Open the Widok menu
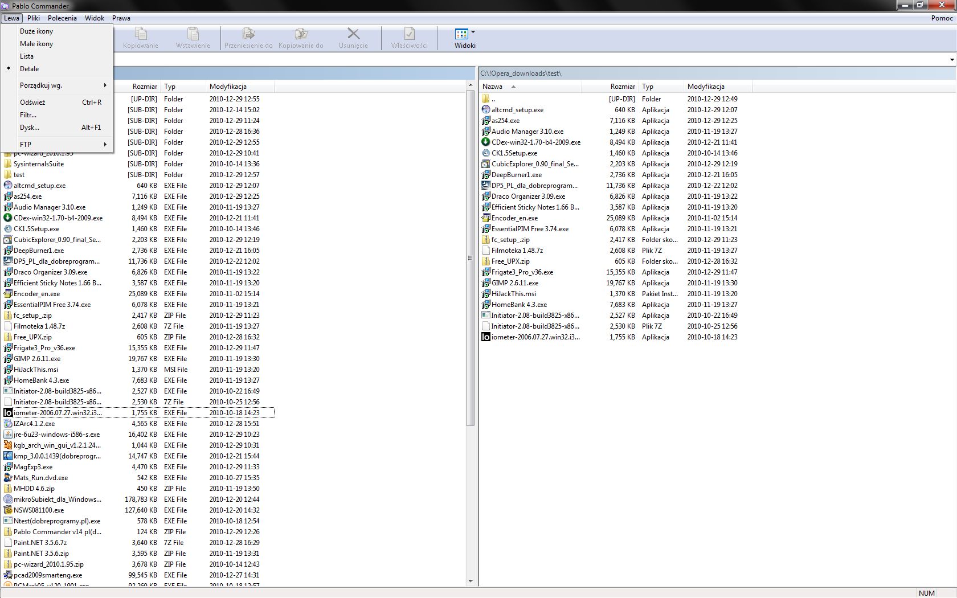The width and height of the screenshot is (957, 598). [95, 18]
